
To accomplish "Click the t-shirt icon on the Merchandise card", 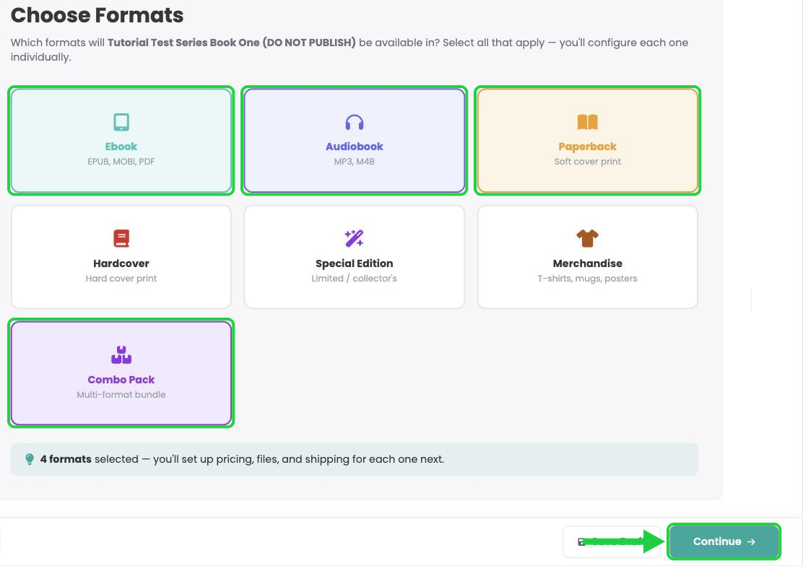I will coord(587,238).
